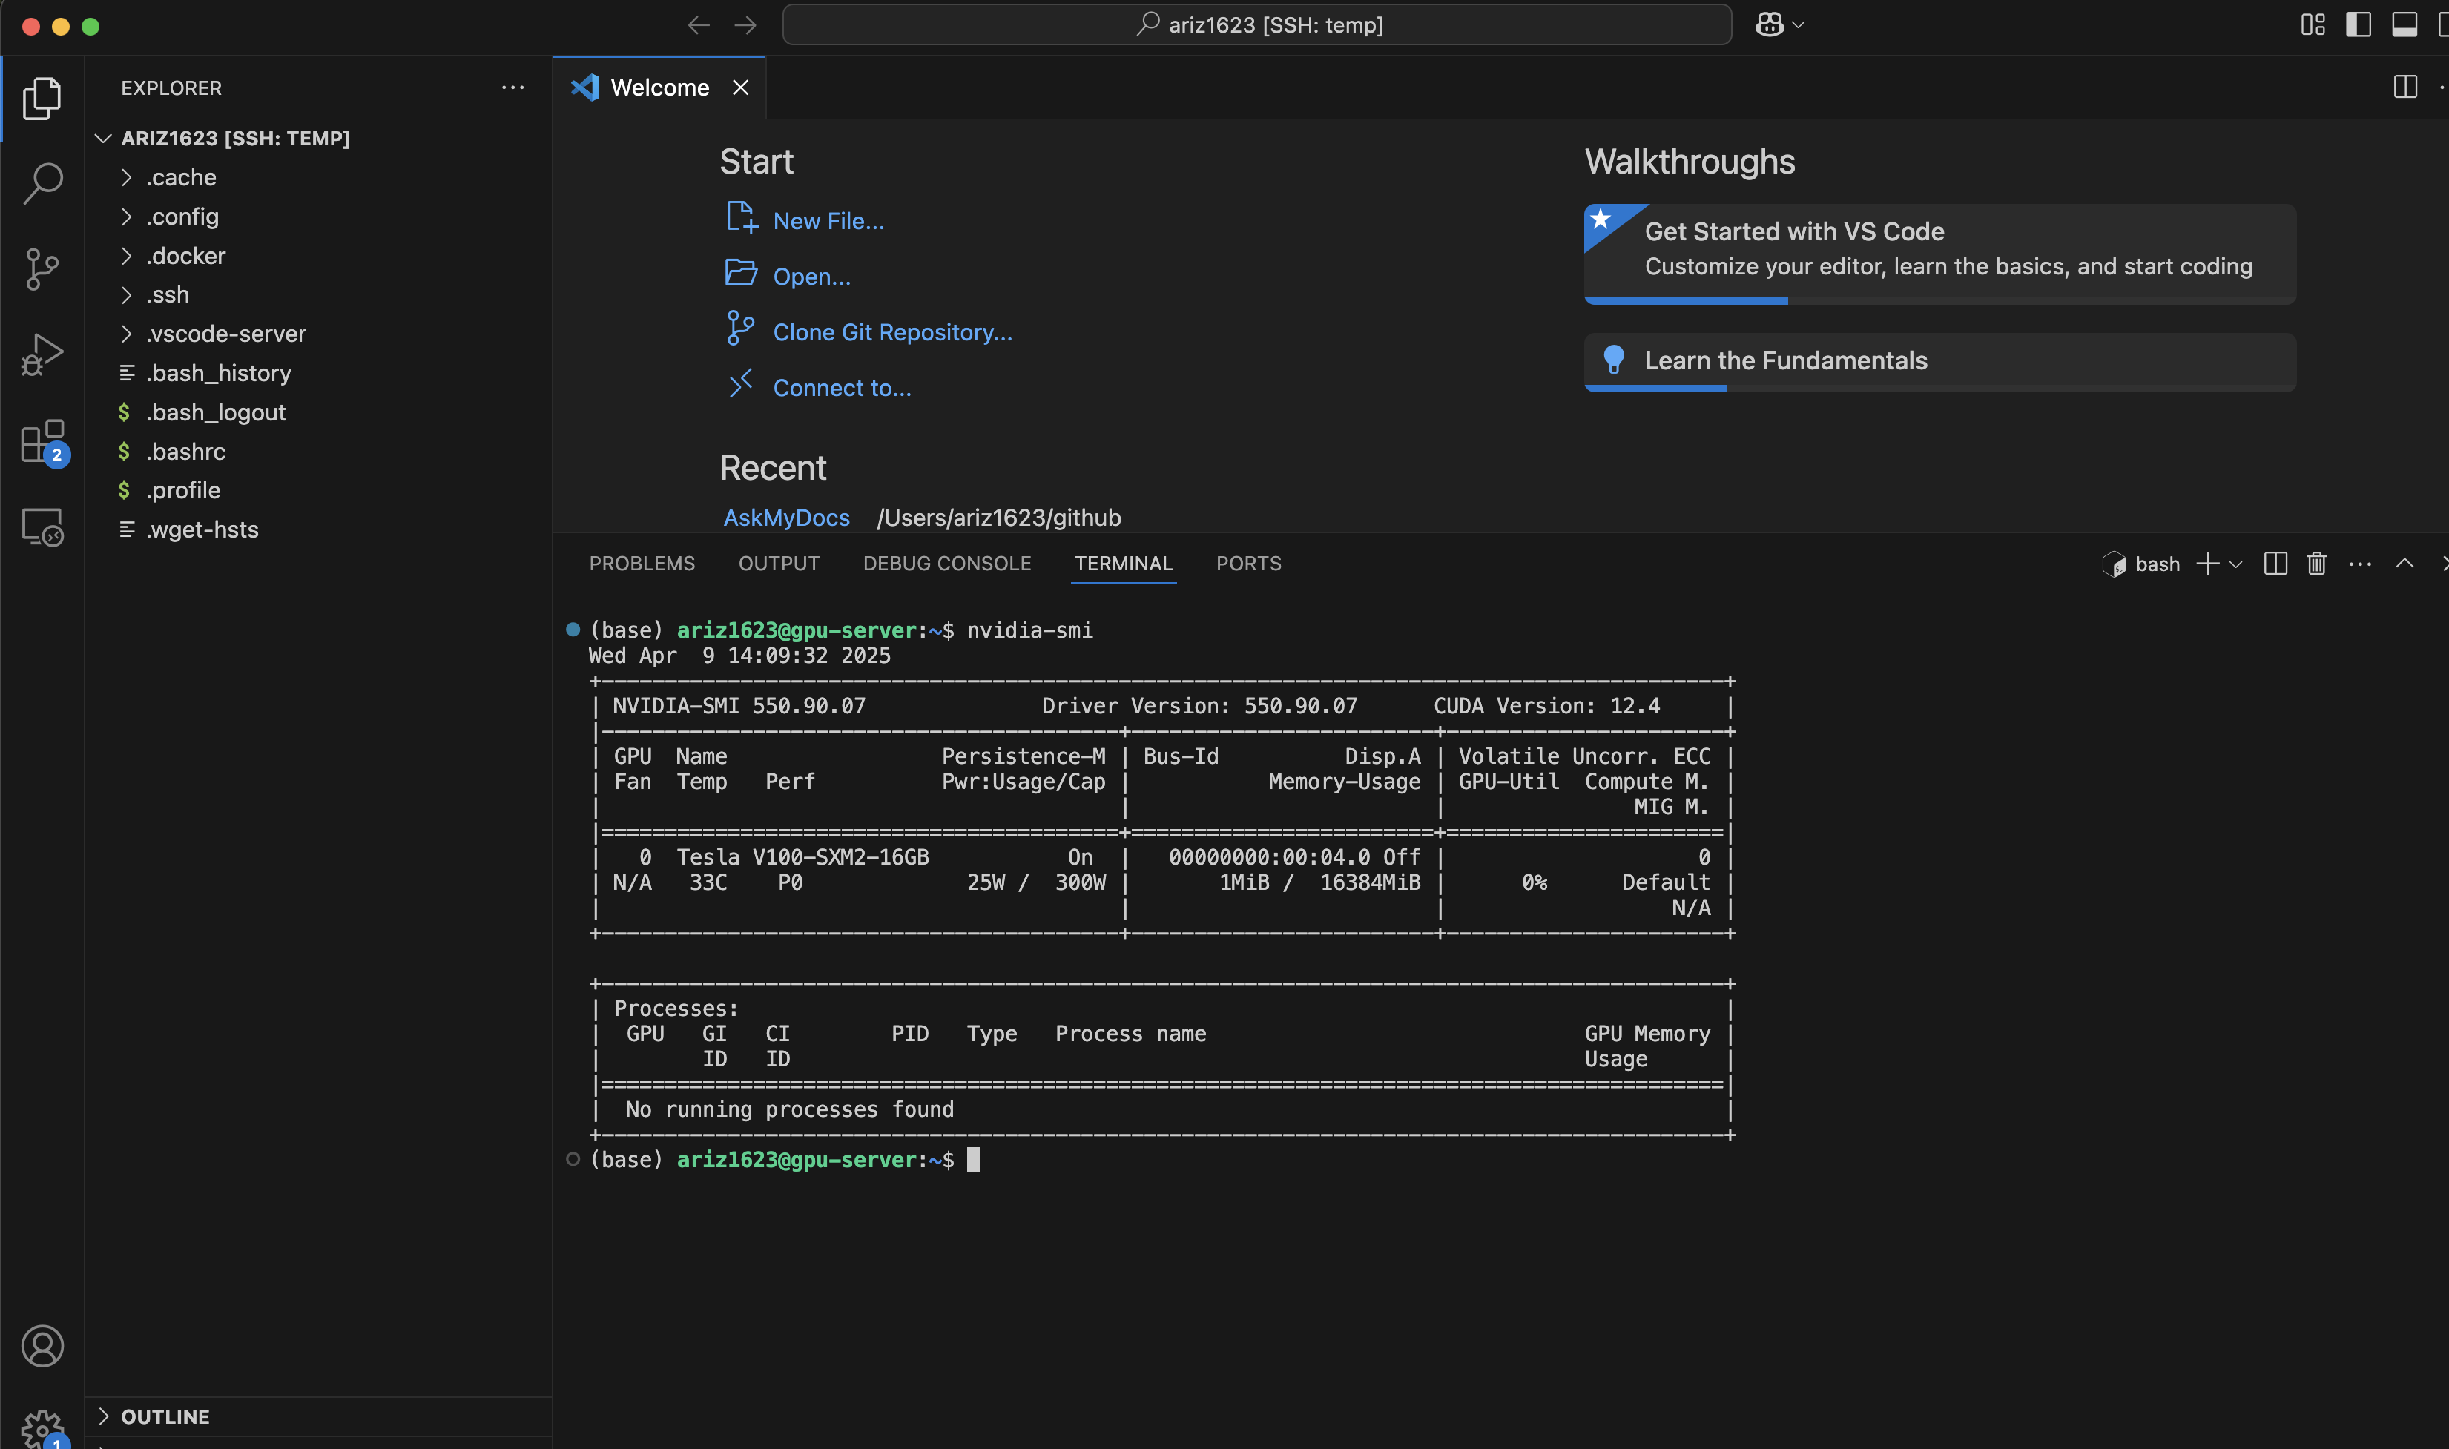Open the terminal launch profile dropdown

point(2235,564)
